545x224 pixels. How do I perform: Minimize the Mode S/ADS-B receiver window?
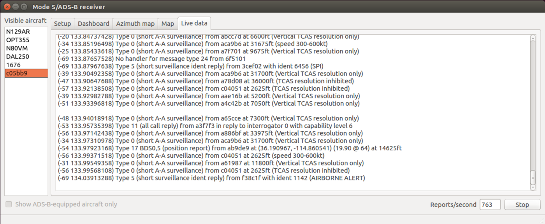pos(16,7)
